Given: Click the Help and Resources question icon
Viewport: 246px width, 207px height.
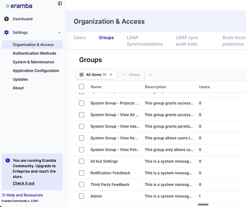Looking at the screenshot, I should 4,195.
